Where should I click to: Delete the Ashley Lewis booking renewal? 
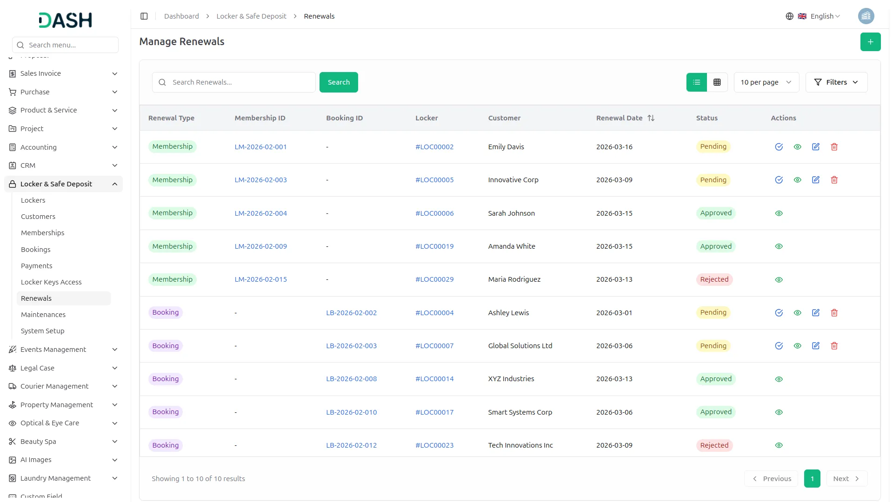[834, 312]
